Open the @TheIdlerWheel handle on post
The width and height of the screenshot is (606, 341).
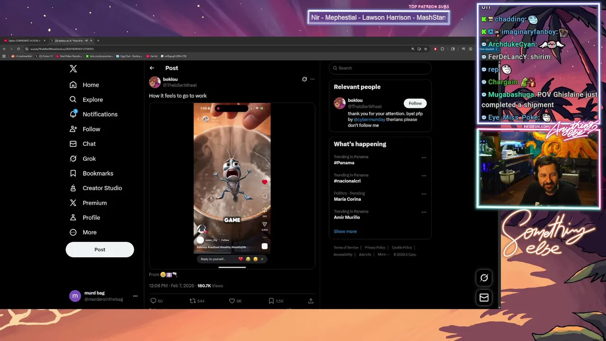point(180,85)
